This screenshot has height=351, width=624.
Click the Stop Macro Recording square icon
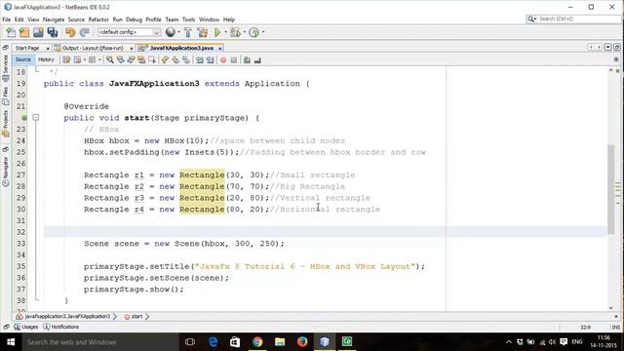tap(234, 60)
